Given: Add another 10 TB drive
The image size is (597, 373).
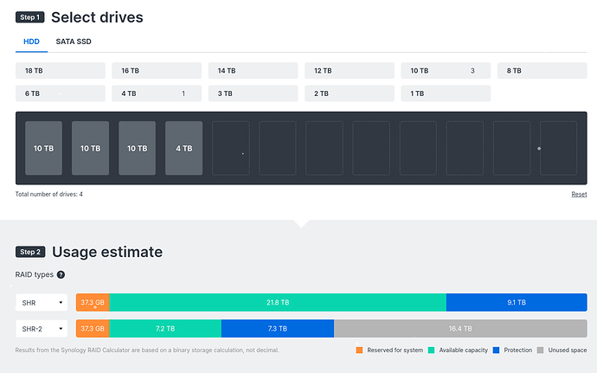Looking at the screenshot, I should click(446, 70).
